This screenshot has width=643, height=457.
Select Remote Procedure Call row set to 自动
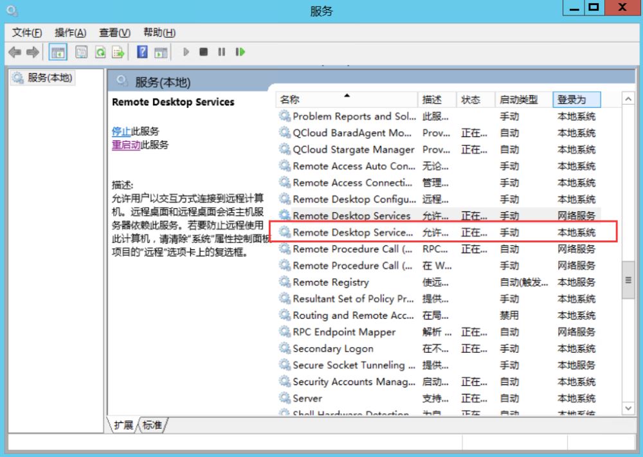pos(439,249)
